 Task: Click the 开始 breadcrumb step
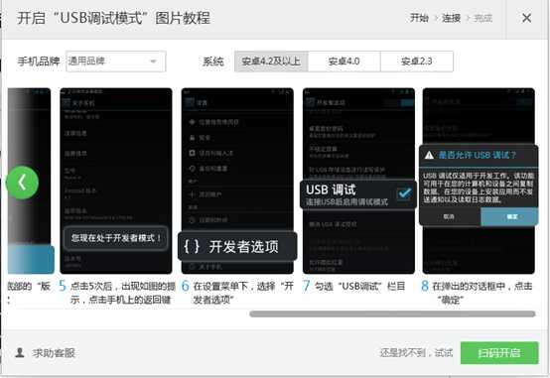419,18
